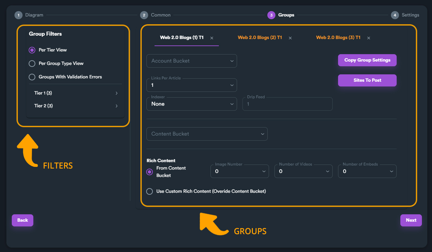Screen dimensions: 432x252
Task: Open the Links Per Article dropdown
Action: tap(192, 85)
